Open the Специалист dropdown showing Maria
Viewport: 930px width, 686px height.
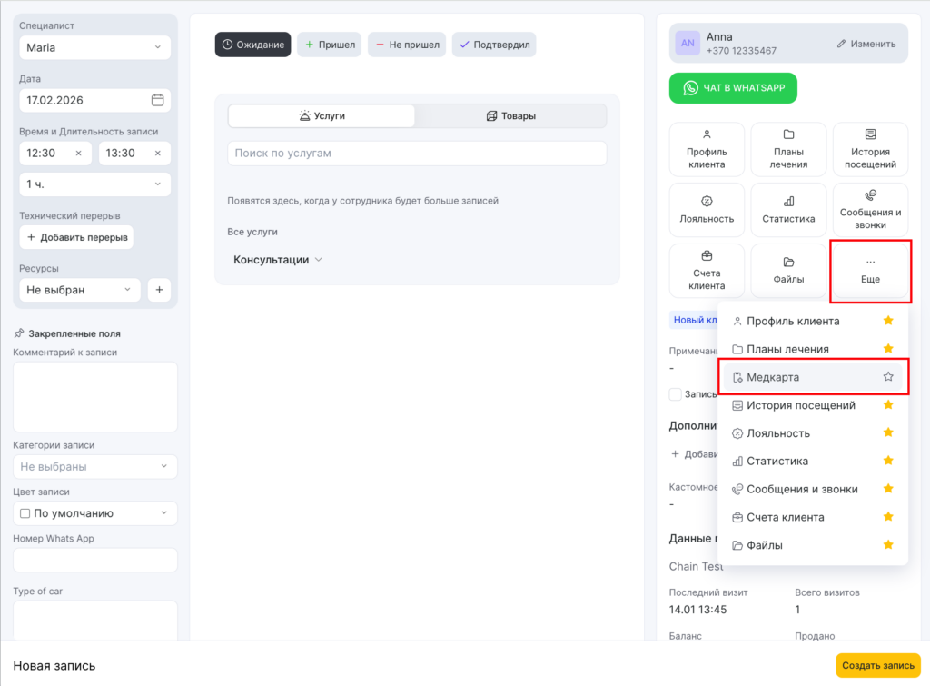94,47
